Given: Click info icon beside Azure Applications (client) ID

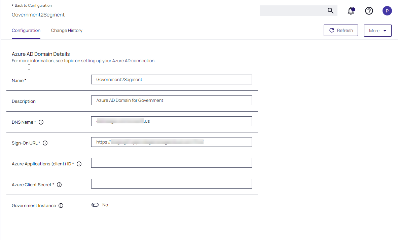Looking at the screenshot, I should coord(79,164).
